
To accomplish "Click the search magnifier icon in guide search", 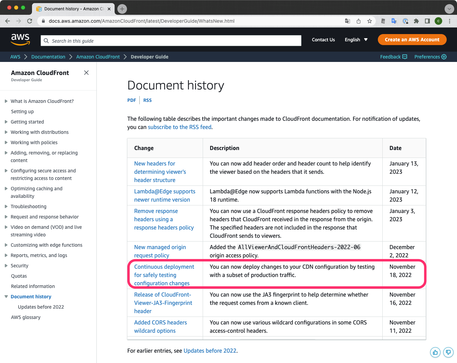I will pos(46,41).
